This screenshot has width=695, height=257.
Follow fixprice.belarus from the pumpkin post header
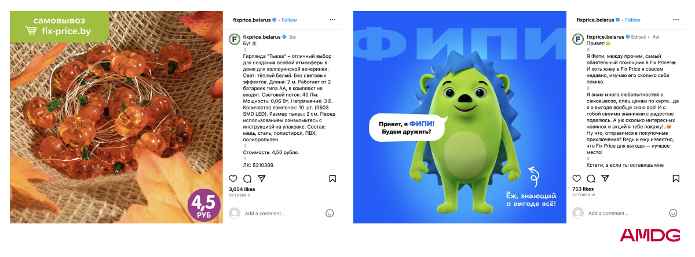click(x=289, y=20)
